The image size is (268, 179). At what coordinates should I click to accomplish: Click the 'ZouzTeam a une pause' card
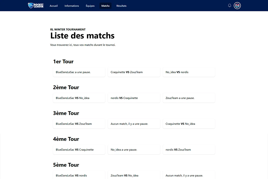click(x=189, y=98)
